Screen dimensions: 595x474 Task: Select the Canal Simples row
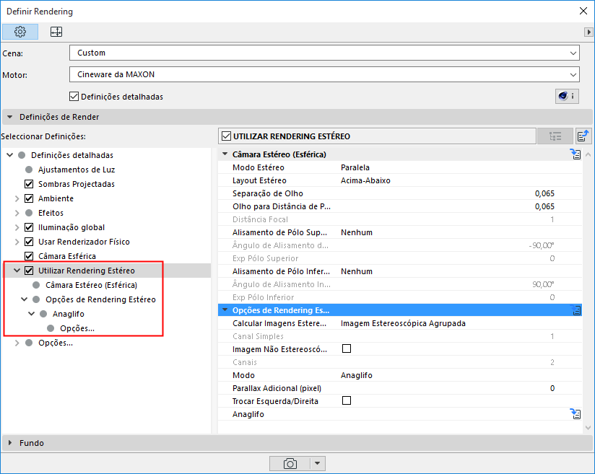pos(400,336)
